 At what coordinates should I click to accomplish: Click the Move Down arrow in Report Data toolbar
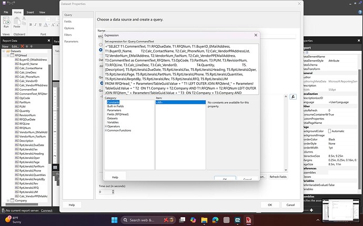coord(31,46)
